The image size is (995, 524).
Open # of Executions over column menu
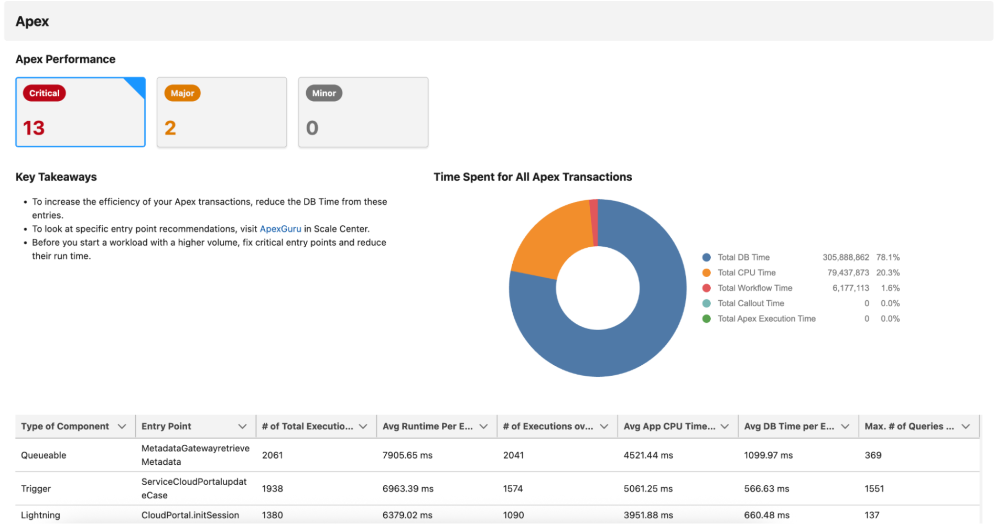pos(604,427)
